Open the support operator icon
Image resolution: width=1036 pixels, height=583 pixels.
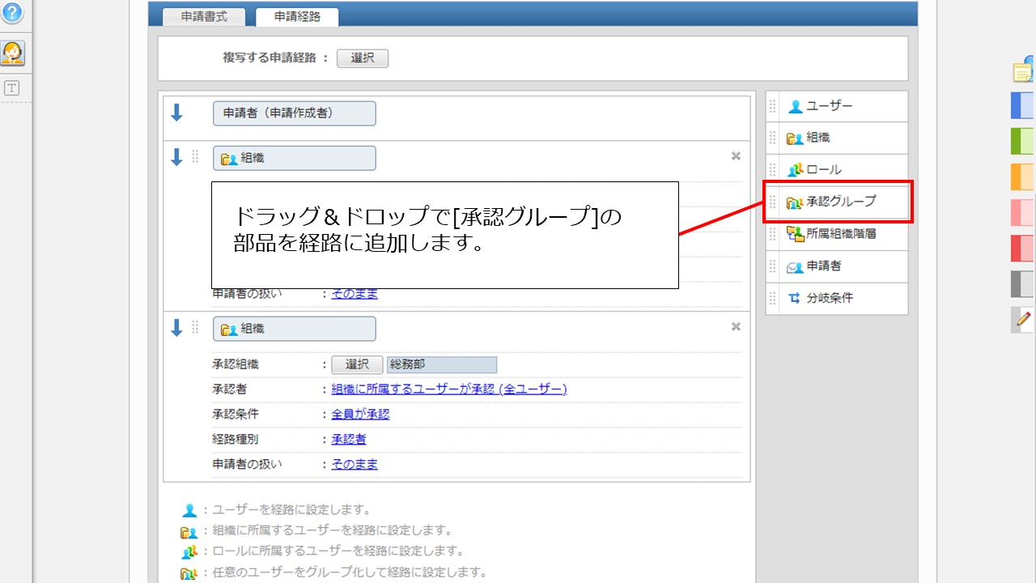click(x=12, y=53)
